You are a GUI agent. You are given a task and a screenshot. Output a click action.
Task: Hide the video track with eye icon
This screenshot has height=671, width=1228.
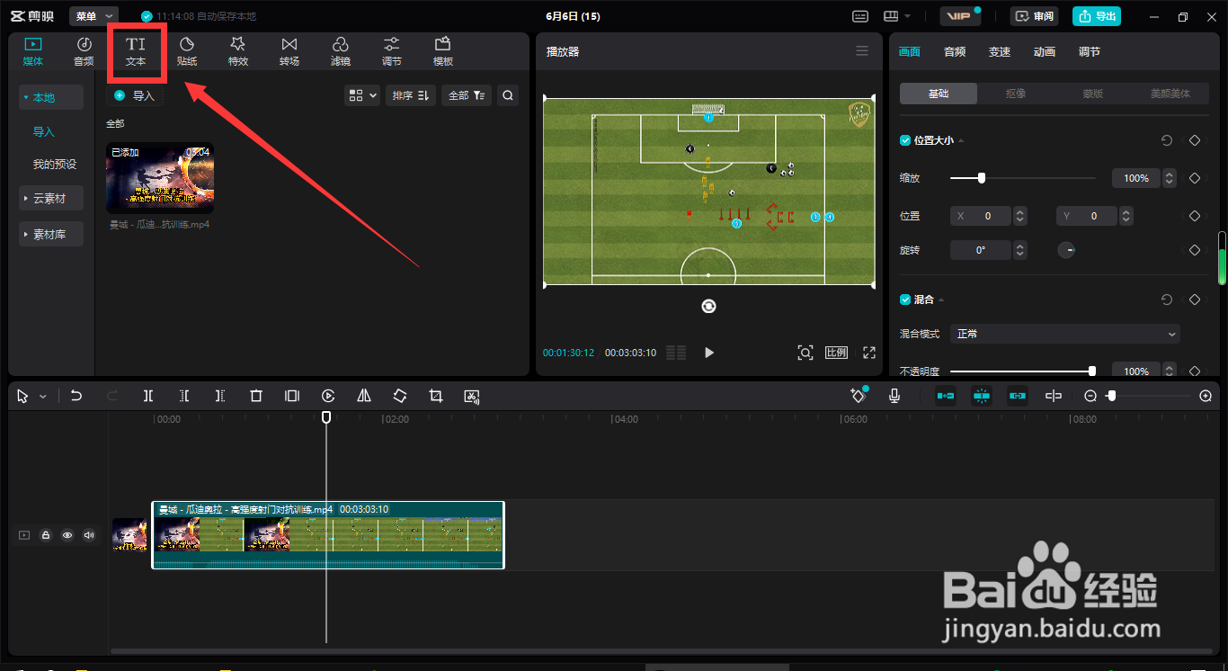coord(67,535)
